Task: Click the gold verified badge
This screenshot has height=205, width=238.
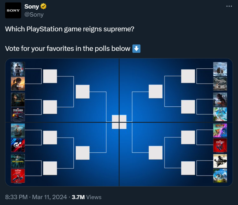Action: click(43, 6)
